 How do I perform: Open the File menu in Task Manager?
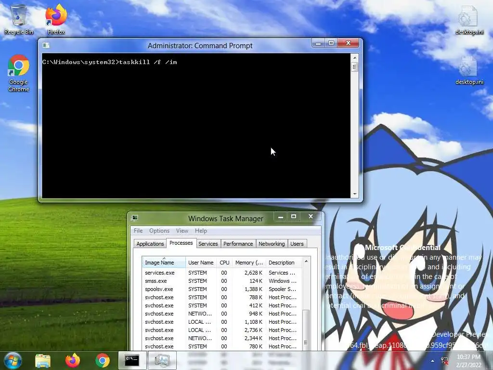pyautogui.click(x=138, y=231)
